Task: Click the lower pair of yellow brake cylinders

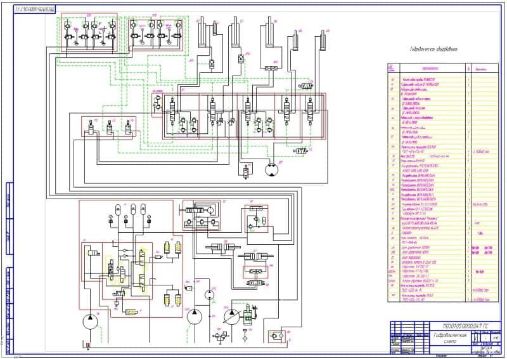Action: 172,300
